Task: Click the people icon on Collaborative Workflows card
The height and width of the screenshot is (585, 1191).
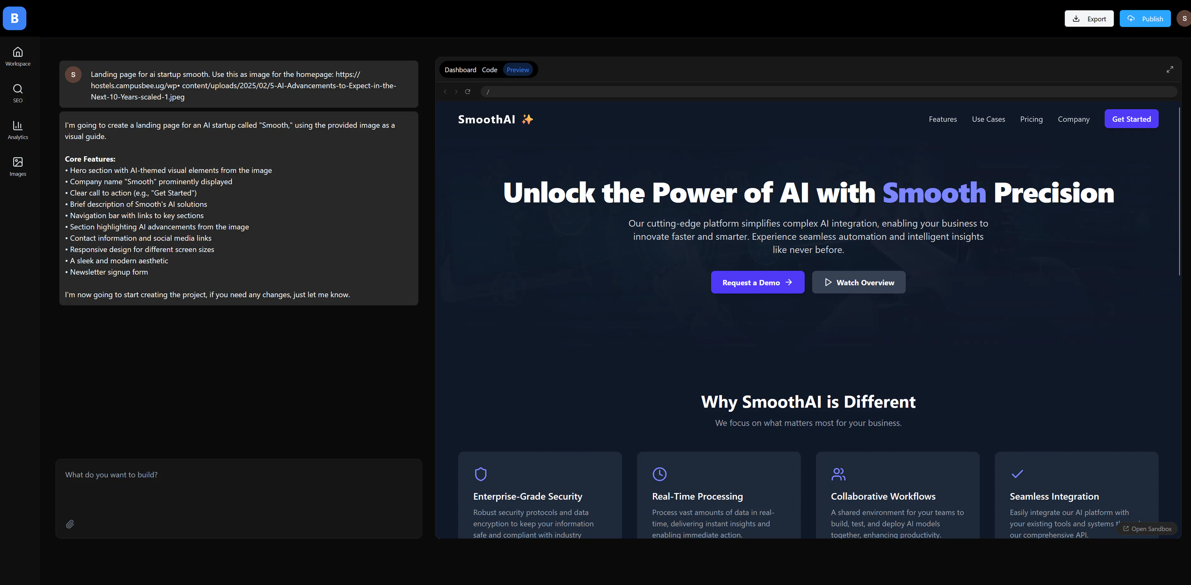Action: pos(838,474)
